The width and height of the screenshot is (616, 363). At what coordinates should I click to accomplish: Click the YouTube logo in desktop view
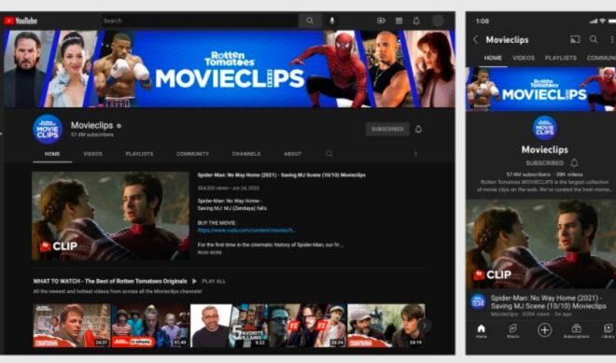click(x=21, y=21)
